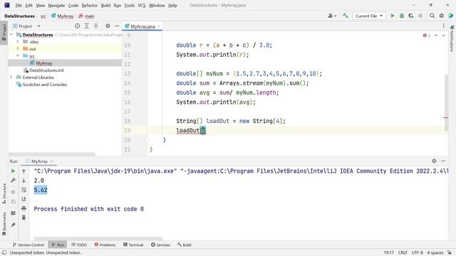The width and height of the screenshot is (456, 256).
Task: Collapse the DataStructures root node
Action: point(11,35)
